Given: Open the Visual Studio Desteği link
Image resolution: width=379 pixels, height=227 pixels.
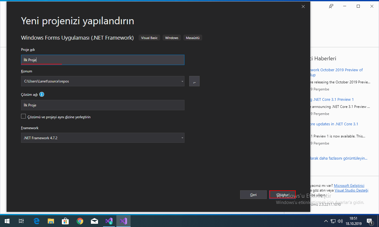Looking at the screenshot, I should [x=351, y=190].
